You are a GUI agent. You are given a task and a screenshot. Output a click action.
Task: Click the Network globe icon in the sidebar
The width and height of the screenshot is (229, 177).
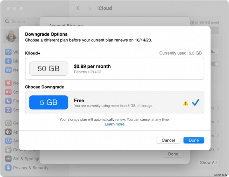point(8,70)
